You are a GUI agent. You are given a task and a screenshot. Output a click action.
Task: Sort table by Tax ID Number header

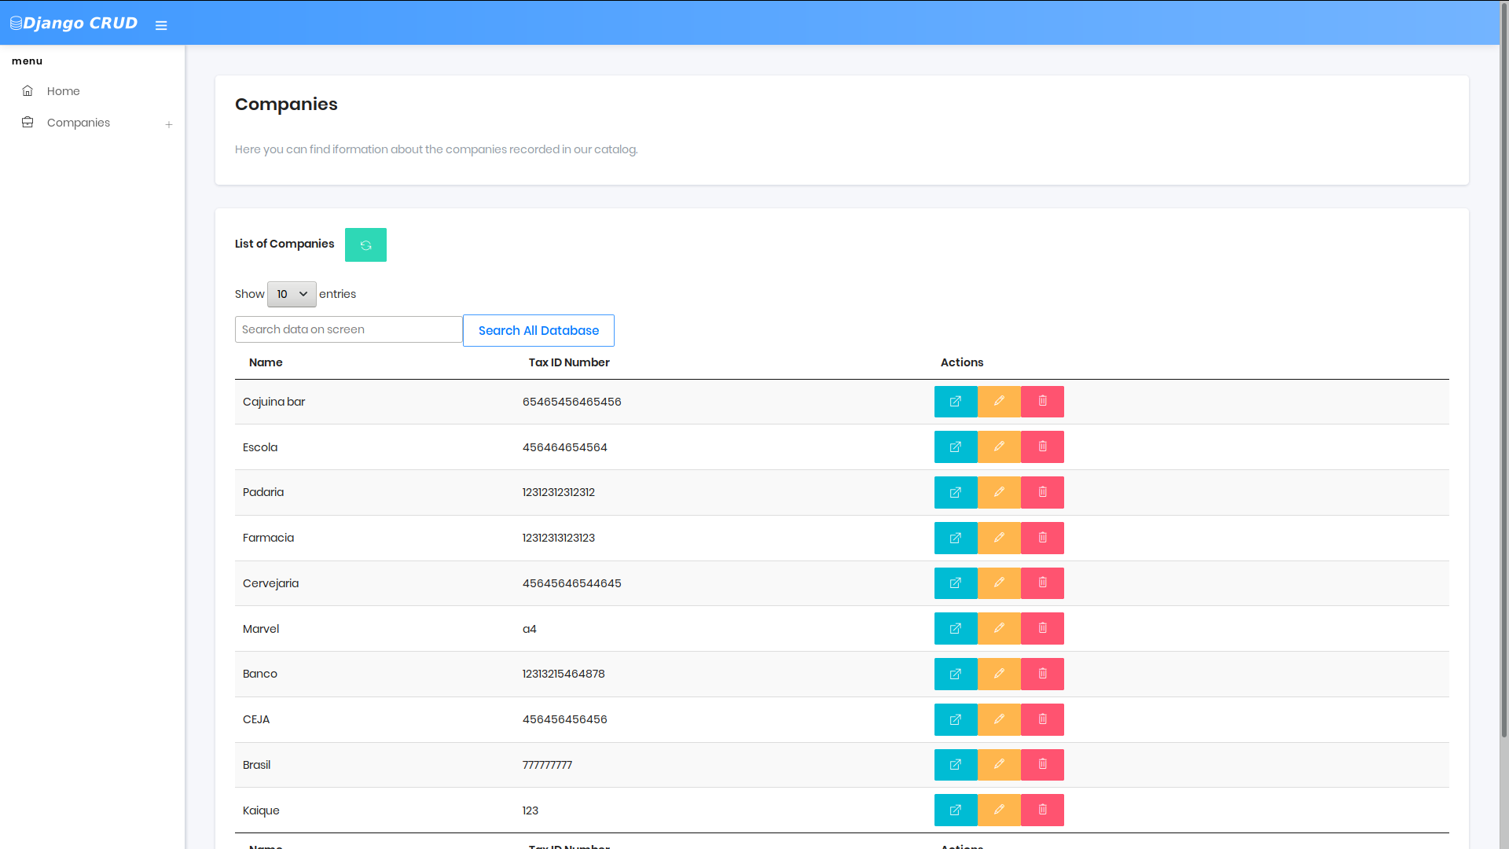pyautogui.click(x=569, y=362)
